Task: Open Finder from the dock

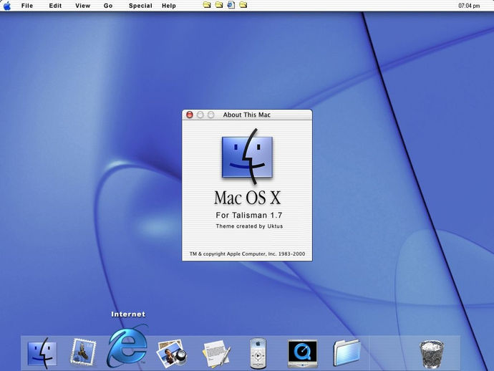Action: (x=42, y=353)
